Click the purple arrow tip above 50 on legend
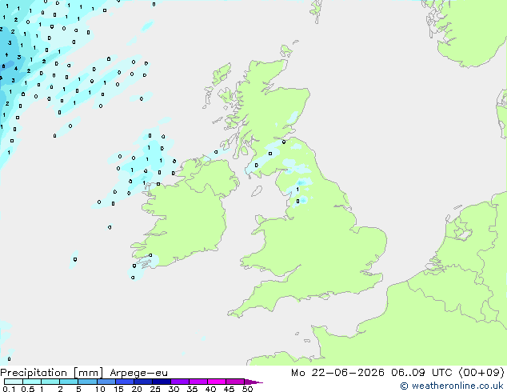This screenshot has width=507, height=392. tap(253, 382)
